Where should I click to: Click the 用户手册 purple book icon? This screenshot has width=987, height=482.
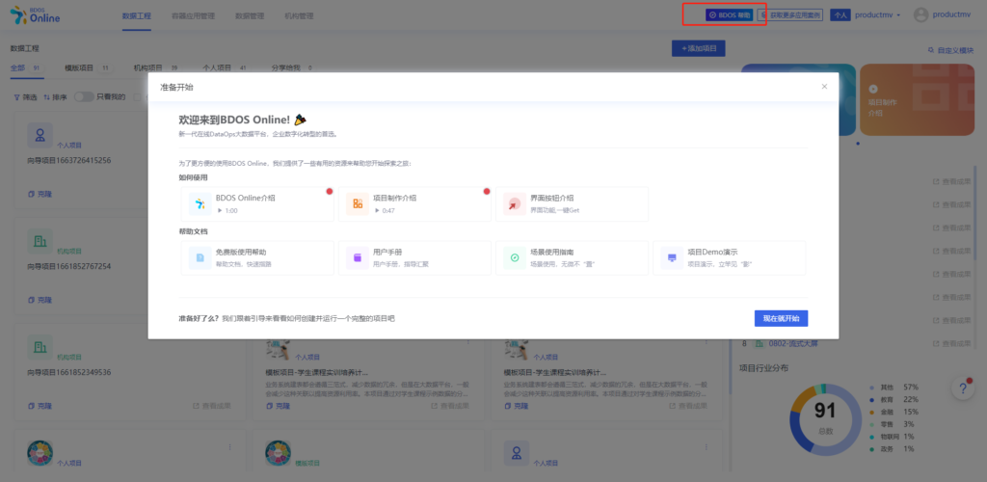(357, 258)
